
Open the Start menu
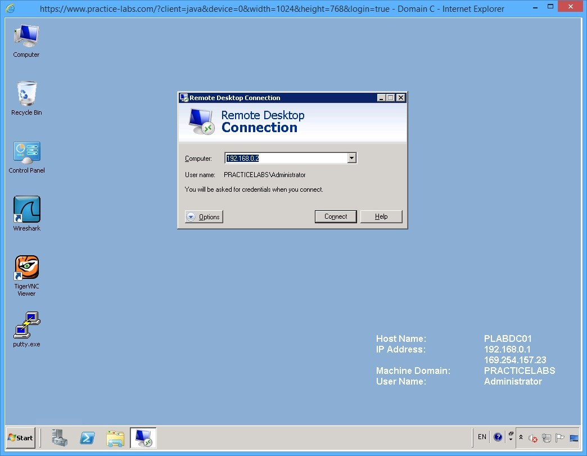pos(20,437)
